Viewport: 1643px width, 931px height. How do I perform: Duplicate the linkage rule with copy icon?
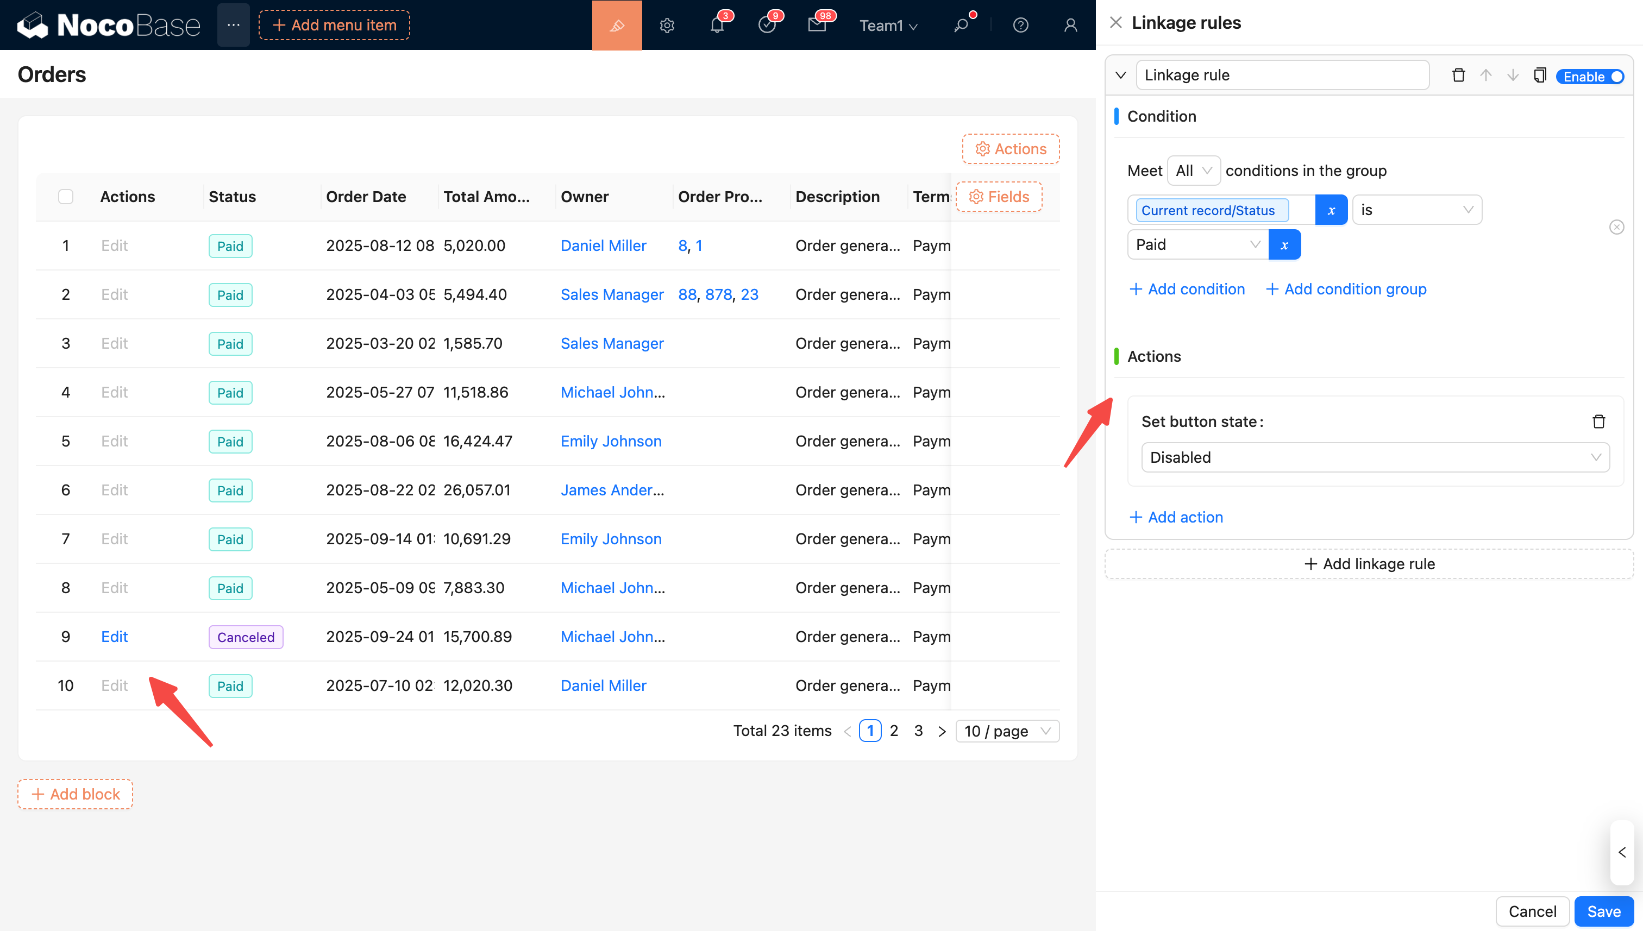1539,76
